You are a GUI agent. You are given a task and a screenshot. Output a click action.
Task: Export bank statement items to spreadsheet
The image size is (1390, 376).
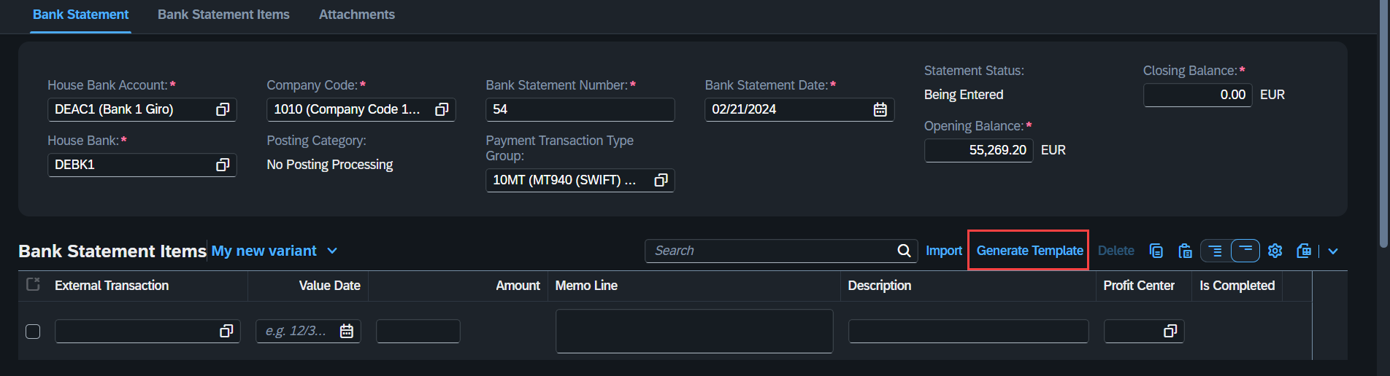click(1304, 251)
